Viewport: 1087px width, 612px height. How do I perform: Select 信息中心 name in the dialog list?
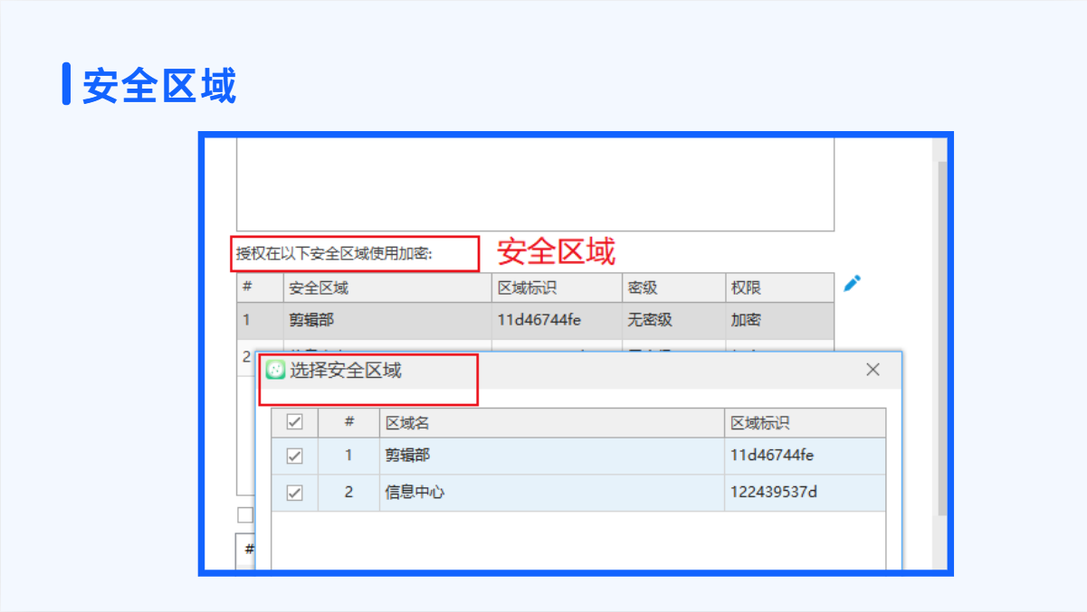pyautogui.click(x=415, y=493)
